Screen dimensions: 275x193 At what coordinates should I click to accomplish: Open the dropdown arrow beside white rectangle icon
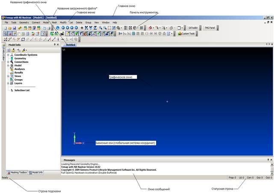point(182,28)
